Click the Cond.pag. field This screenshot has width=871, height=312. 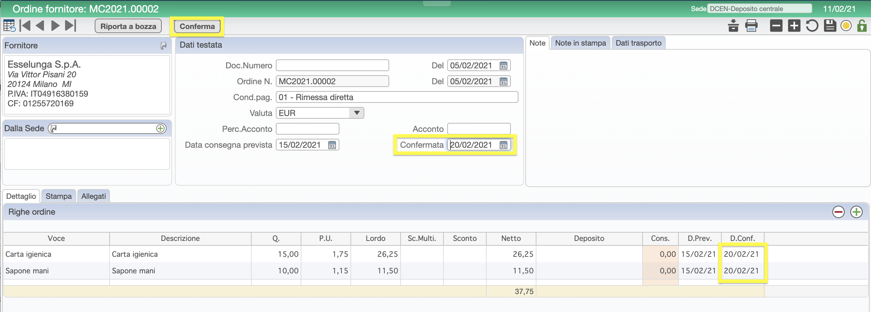click(397, 97)
